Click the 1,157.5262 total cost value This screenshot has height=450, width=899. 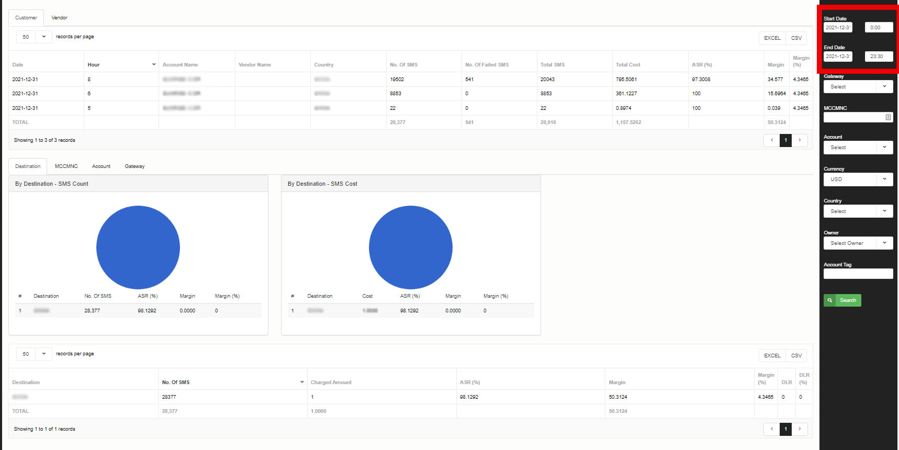(628, 122)
